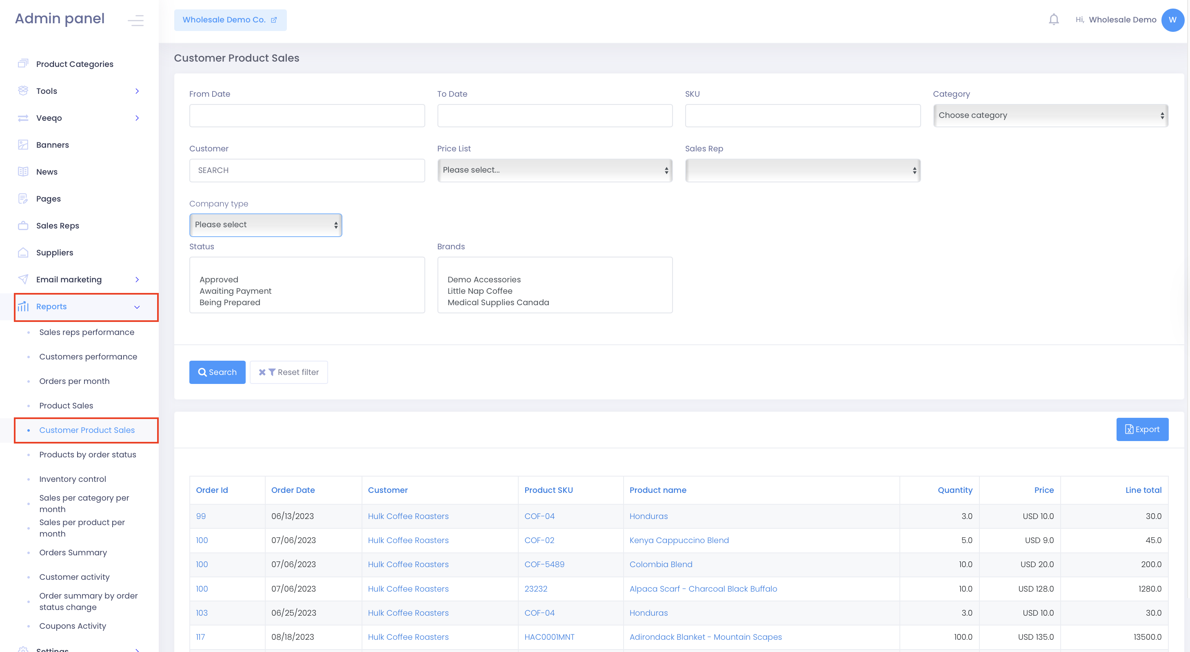
Task: Click the blue Search button
Action: (217, 372)
